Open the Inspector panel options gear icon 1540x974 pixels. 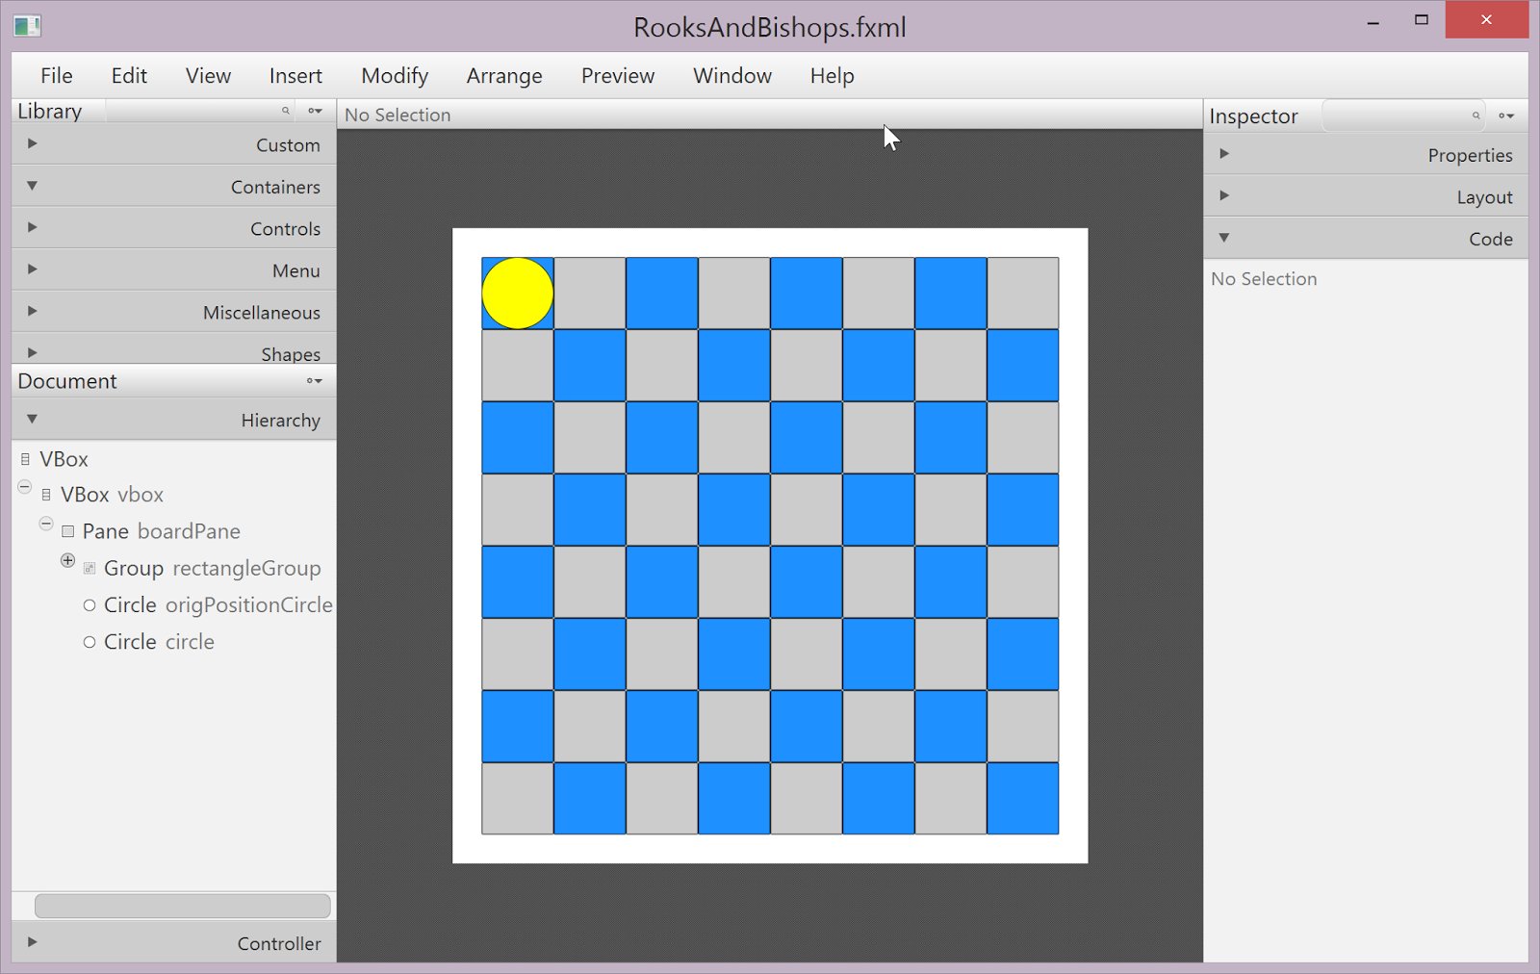point(1506,115)
